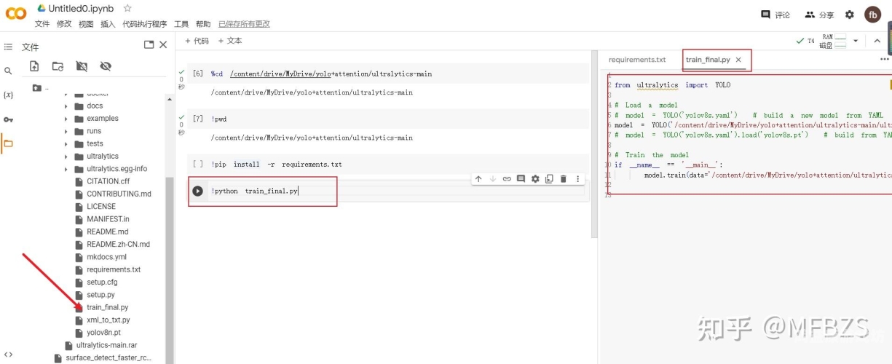Open notebook settings gear icon
This screenshot has width=892, height=364.
[849, 15]
